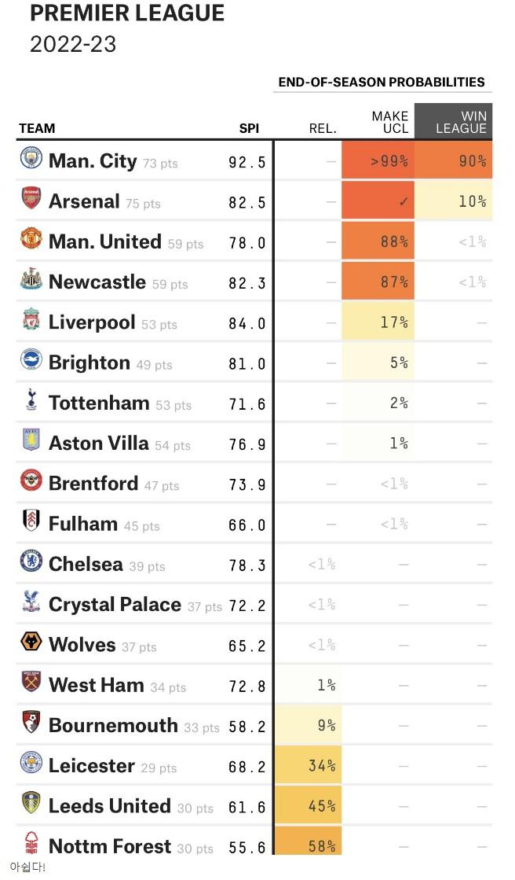Screen dimensions: 515x880
Task: Select Man. City 90% win league cell
Action: (x=453, y=160)
